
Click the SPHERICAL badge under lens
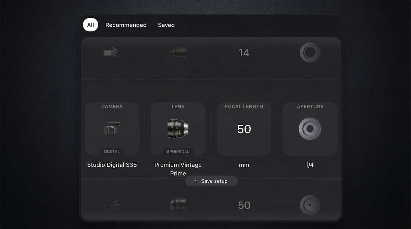click(178, 151)
